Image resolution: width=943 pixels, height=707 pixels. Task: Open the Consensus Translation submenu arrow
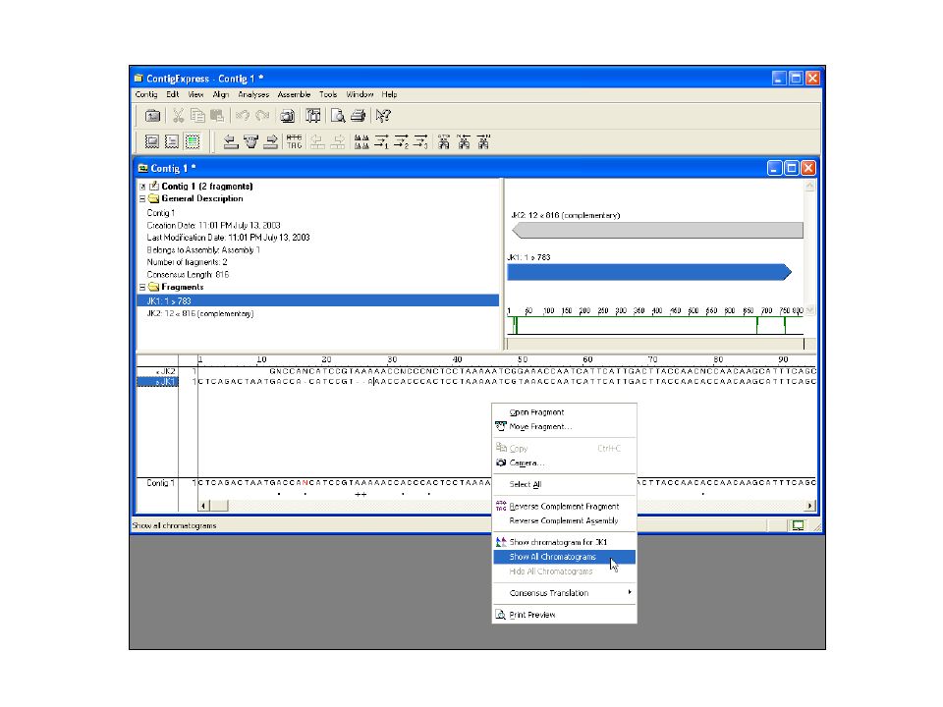[629, 593]
